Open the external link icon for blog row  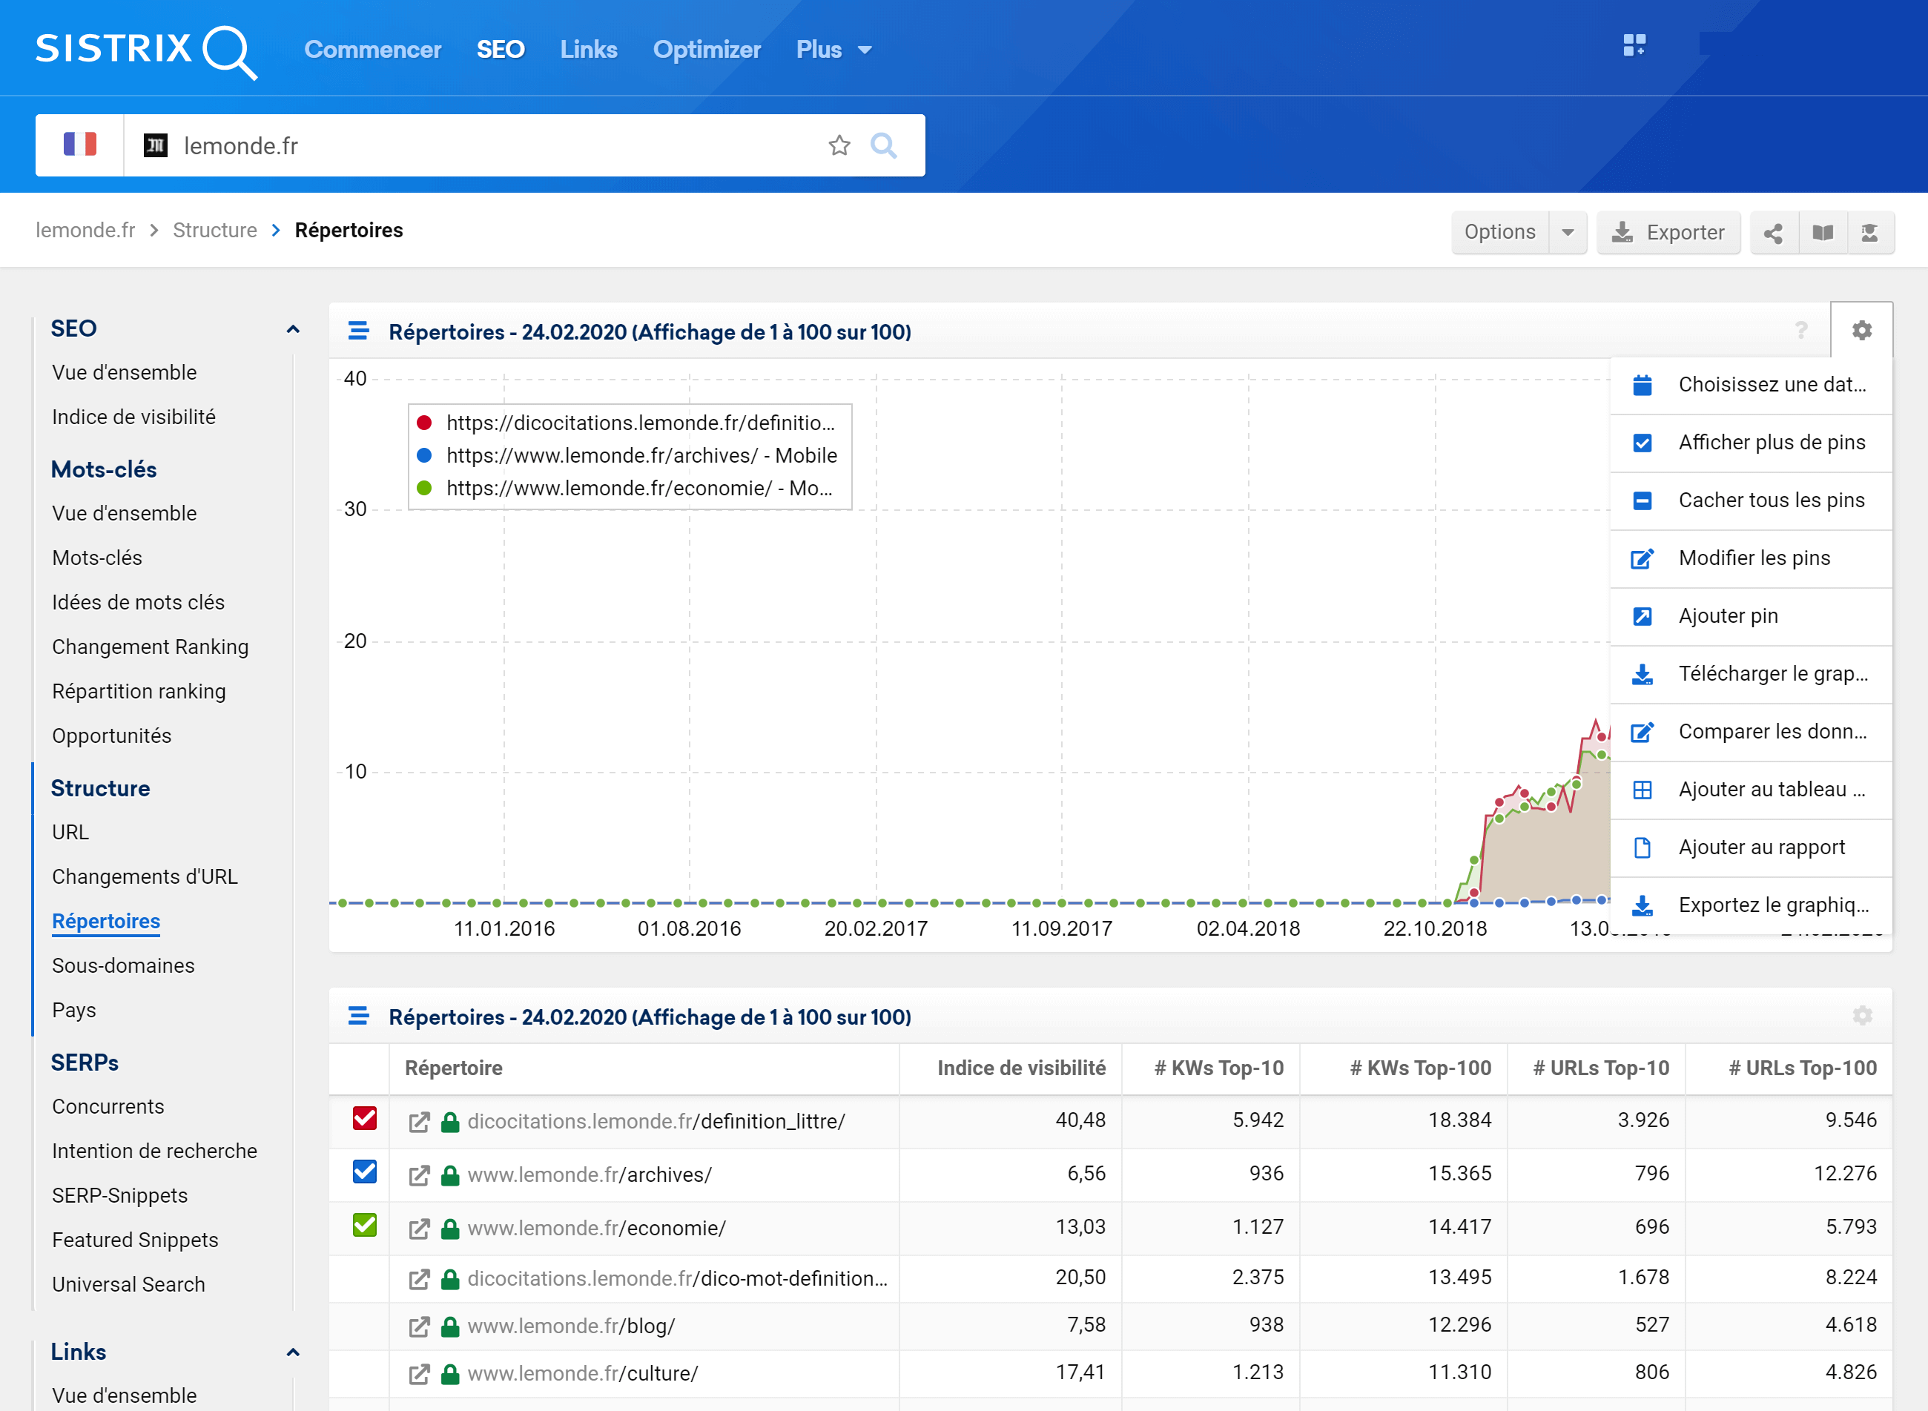pyautogui.click(x=418, y=1326)
